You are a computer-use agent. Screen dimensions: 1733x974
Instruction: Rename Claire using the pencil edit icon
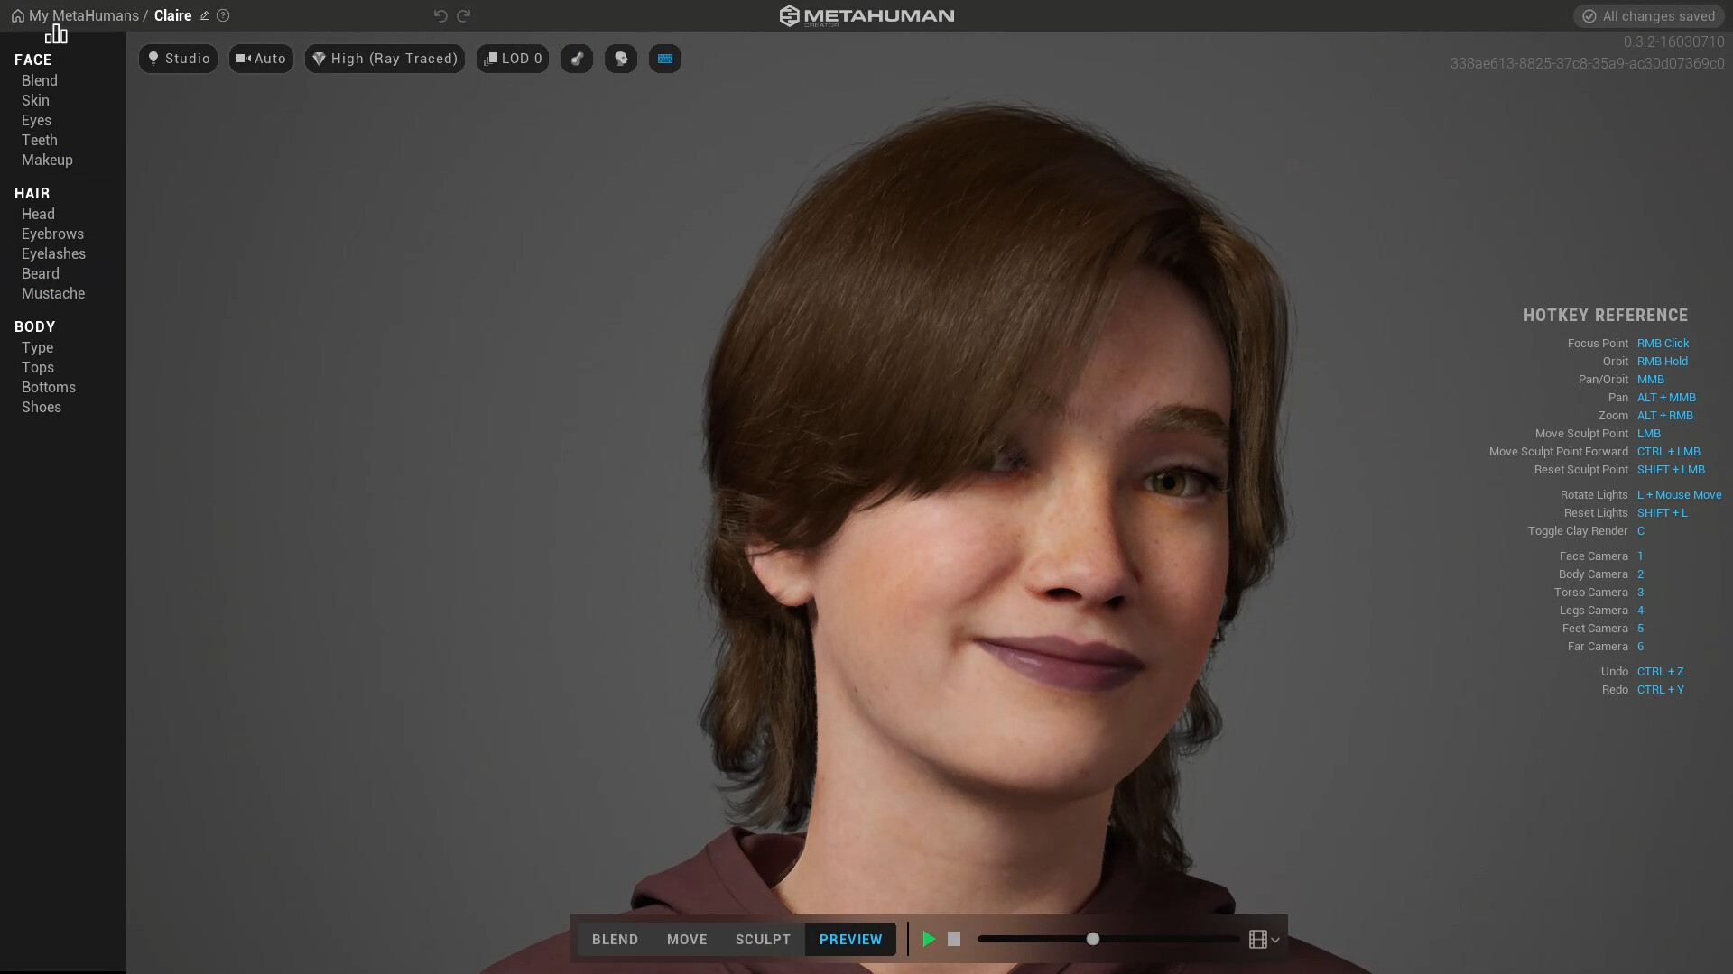[x=203, y=15]
